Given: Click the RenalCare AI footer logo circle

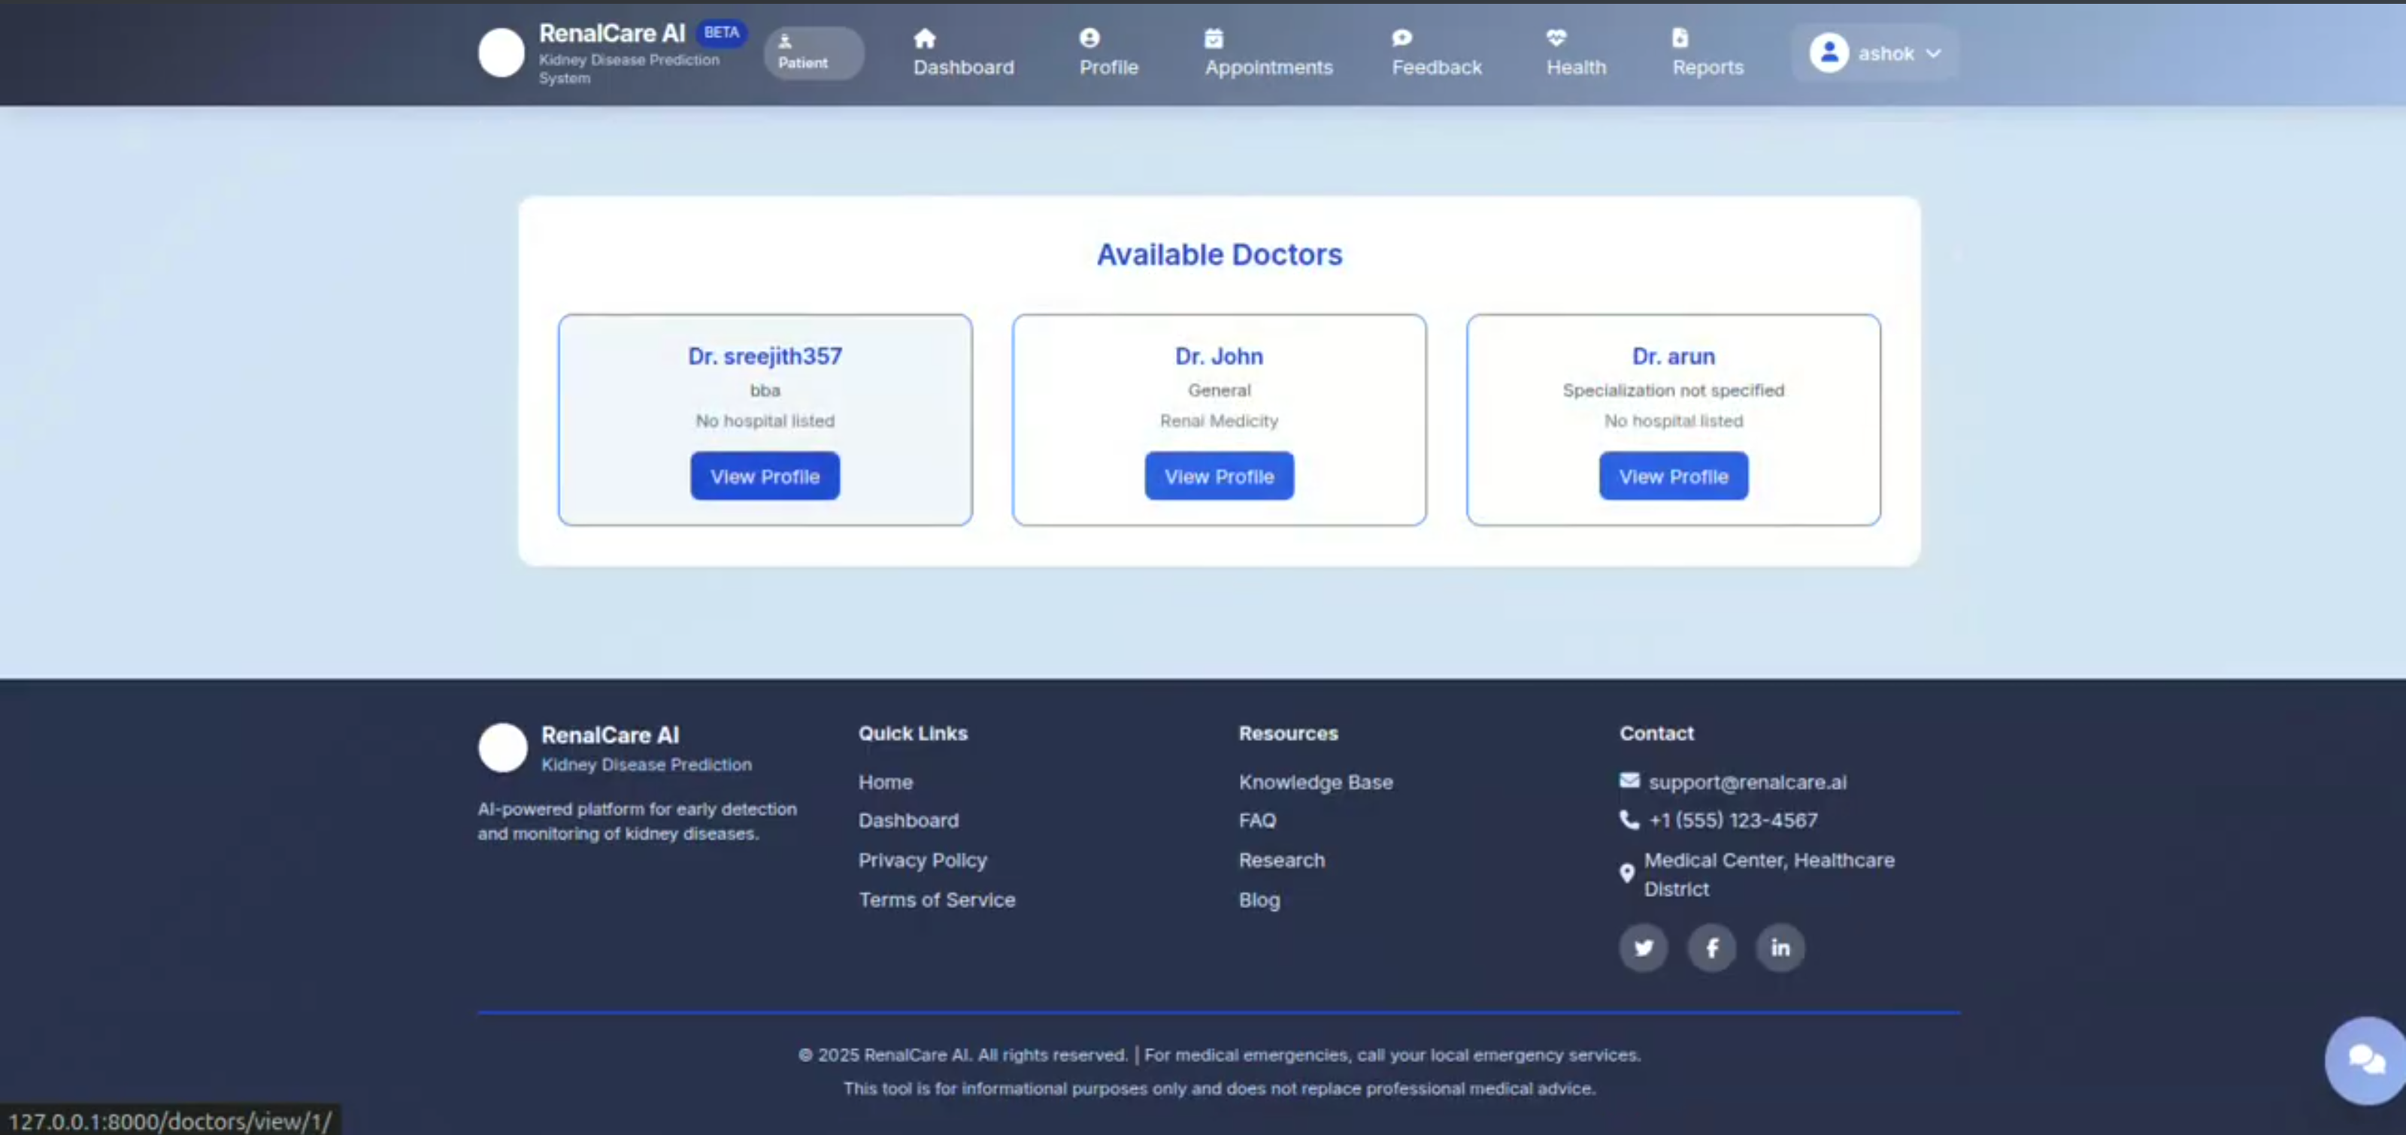Looking at the screenshot, I should (502, 748).
